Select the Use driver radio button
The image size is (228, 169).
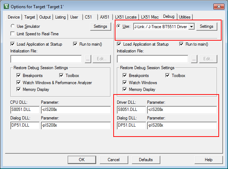coord(119,26)
